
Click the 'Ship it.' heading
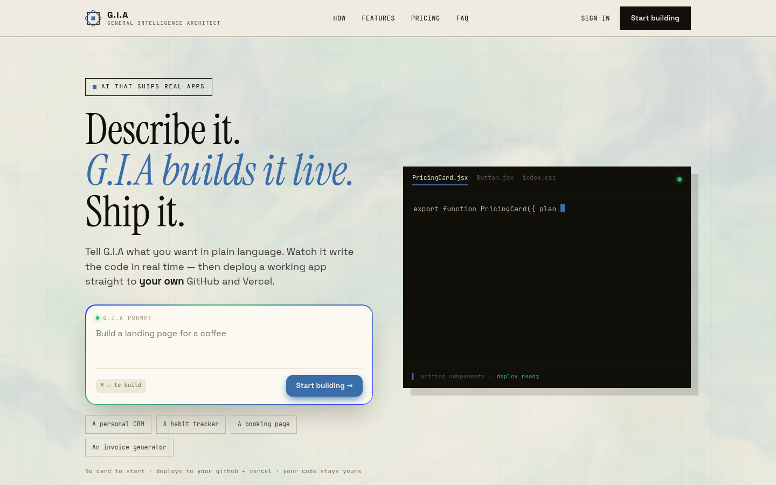135,212
